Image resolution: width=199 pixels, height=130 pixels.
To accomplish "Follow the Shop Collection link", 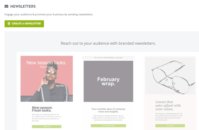I will coord(47,67).
